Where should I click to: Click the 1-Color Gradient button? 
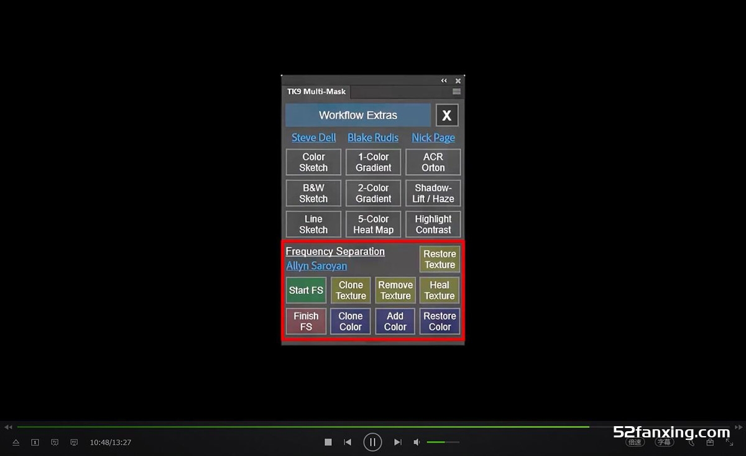[374, 162]
